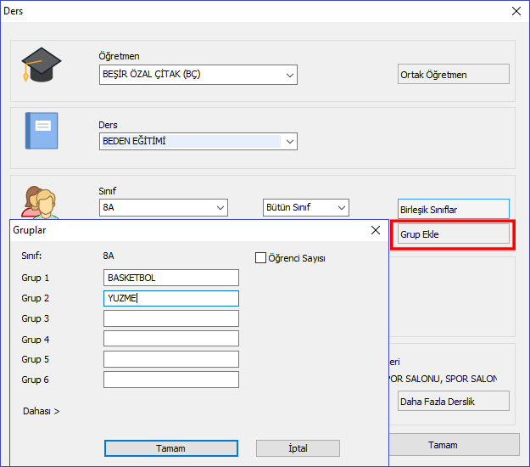Expand more groups via Dahası >

point(42,411)
